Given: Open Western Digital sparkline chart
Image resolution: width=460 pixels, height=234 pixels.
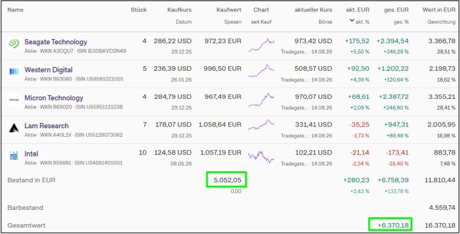Looking at the screenshot, I should 262,71.
